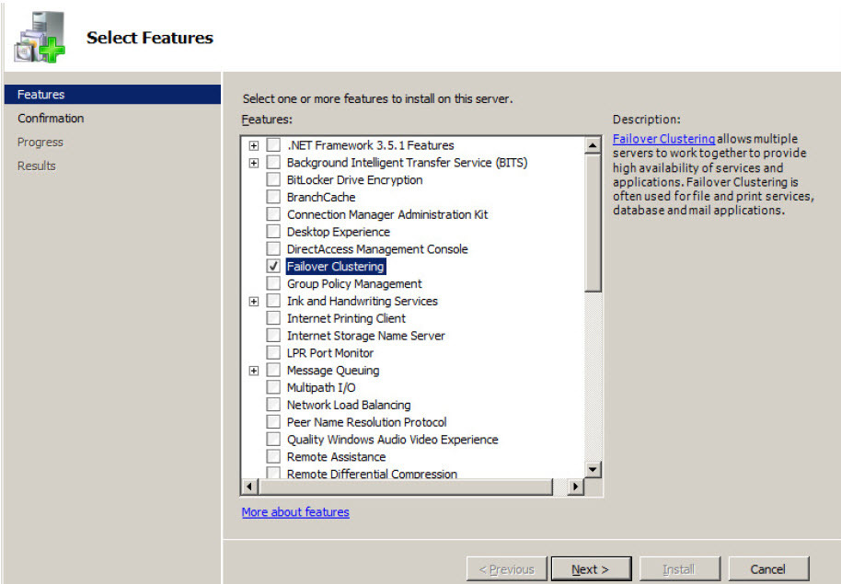841x584 pixels.
Task: Check Quality Windows Audio Video Experience box
Action: pos(273,440)
